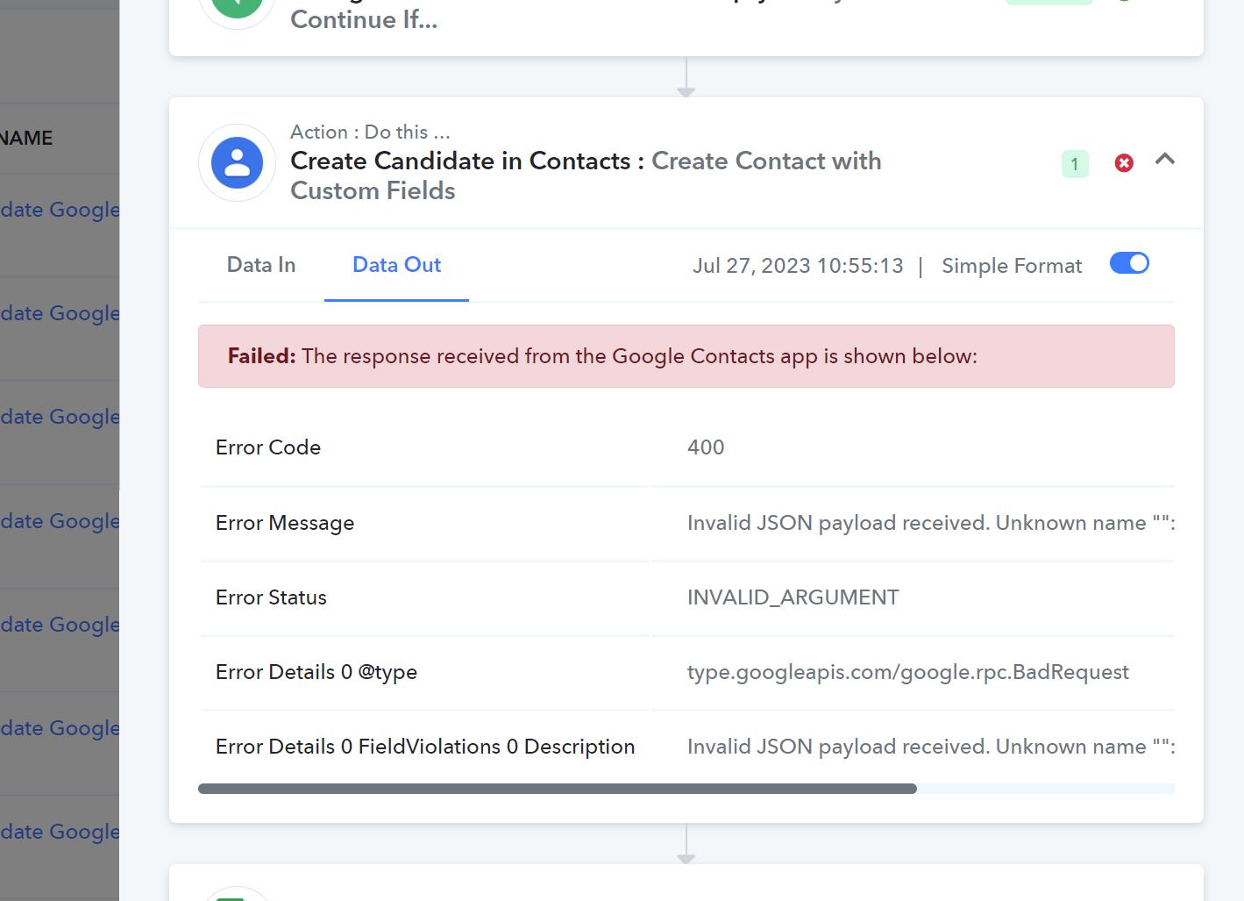
Task: Click the green task count badge
Action: click(x=1075, y=164)
